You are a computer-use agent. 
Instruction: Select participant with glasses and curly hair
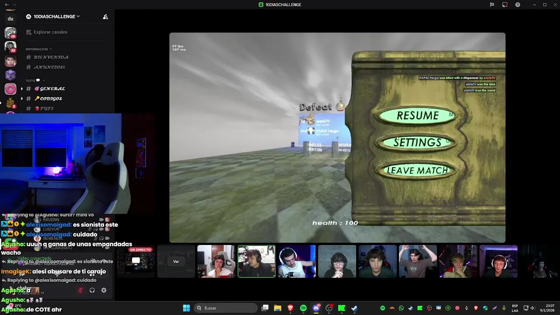tap(337, 262)
